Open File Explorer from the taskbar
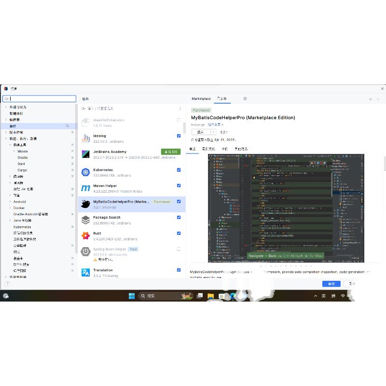The image size is (386, 386). [x=210, y=296]
